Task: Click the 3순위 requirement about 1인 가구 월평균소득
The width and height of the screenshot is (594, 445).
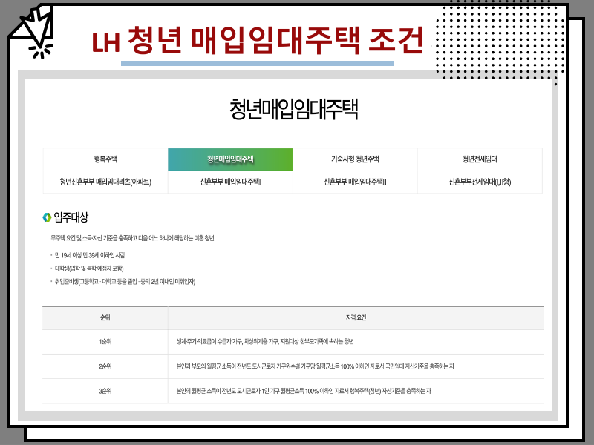Action: tap(304, 391)
